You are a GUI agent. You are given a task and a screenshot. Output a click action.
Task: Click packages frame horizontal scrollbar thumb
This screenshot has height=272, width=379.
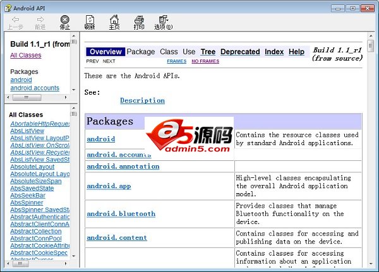27,97
